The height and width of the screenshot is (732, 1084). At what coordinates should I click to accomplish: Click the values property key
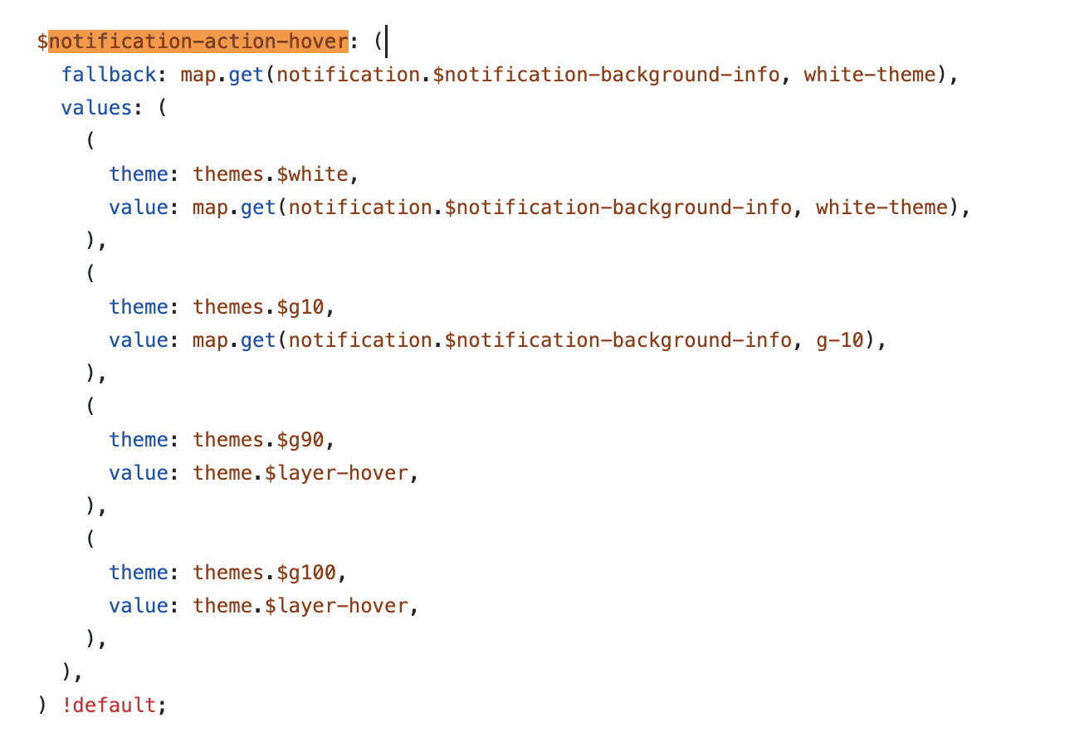(95, 107)
